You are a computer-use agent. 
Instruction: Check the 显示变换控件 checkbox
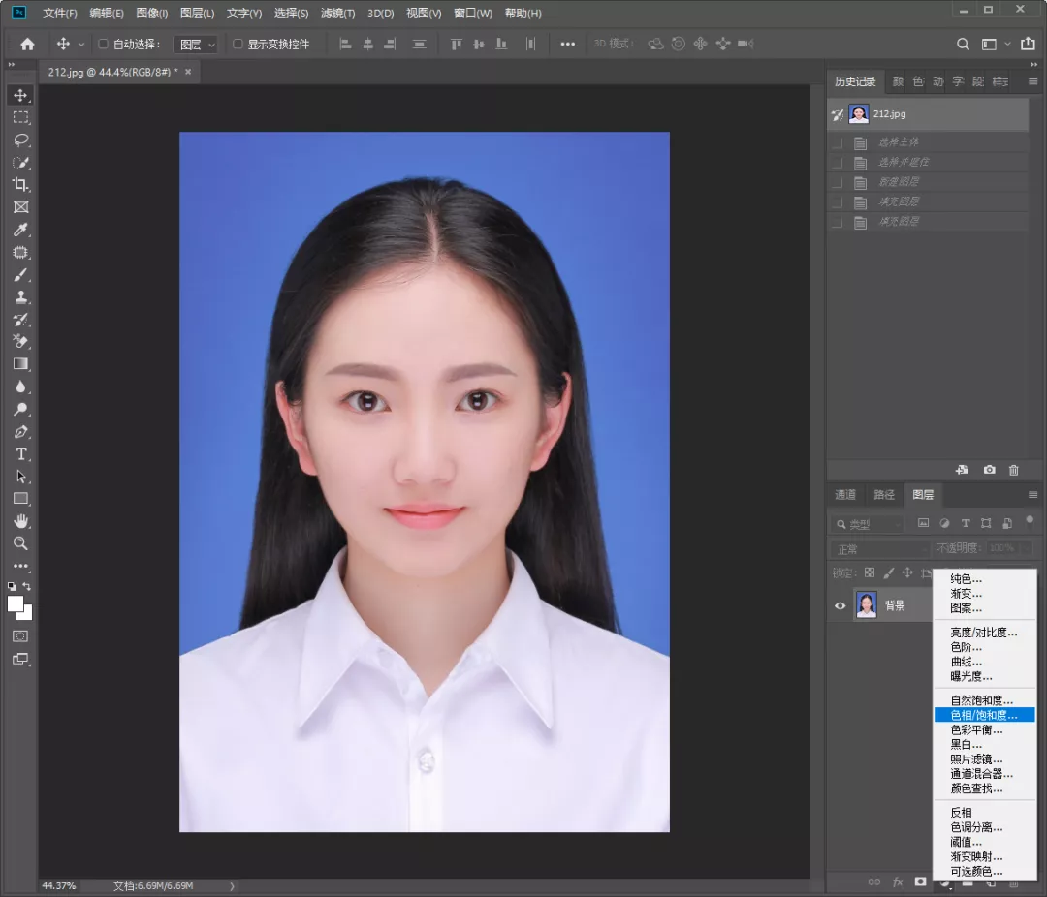coord(238,45)
